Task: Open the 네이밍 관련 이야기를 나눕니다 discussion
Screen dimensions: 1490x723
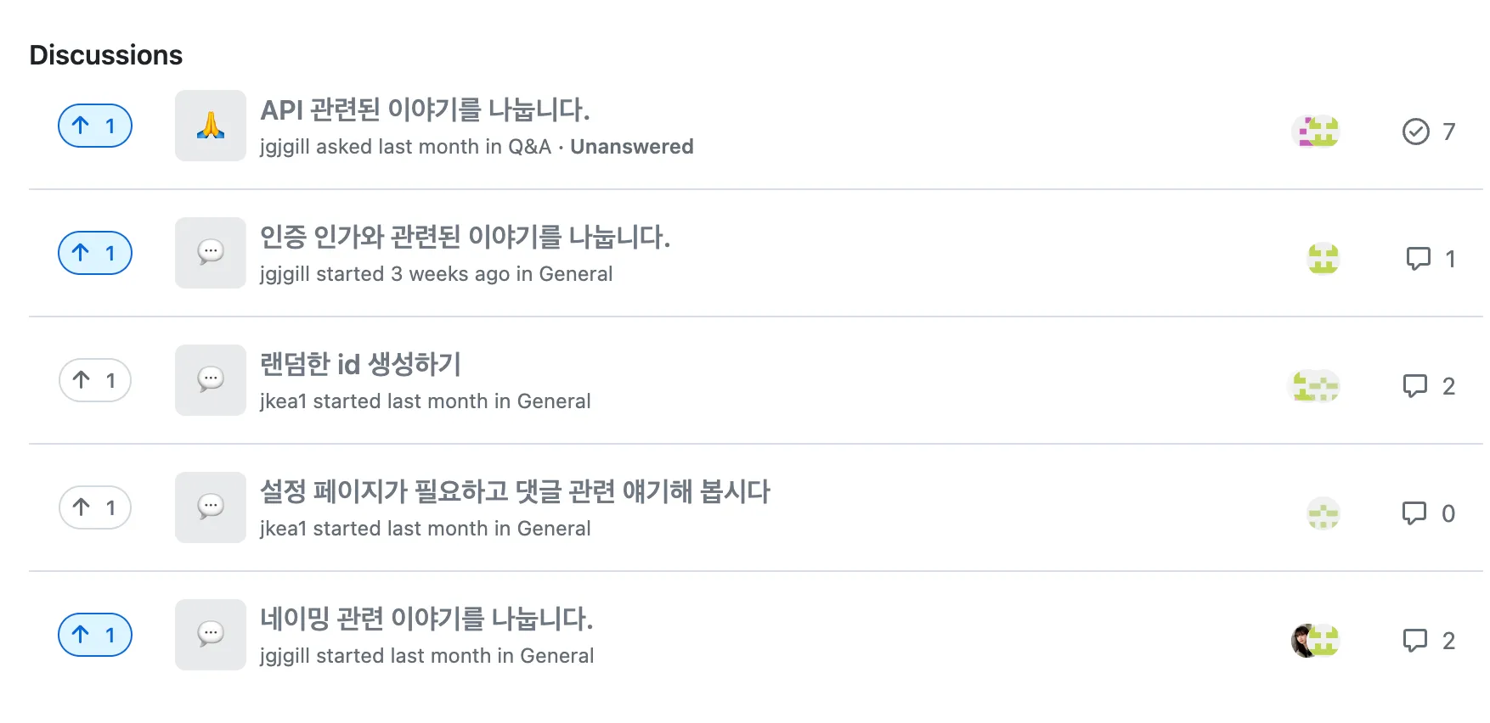Action: 426,619
